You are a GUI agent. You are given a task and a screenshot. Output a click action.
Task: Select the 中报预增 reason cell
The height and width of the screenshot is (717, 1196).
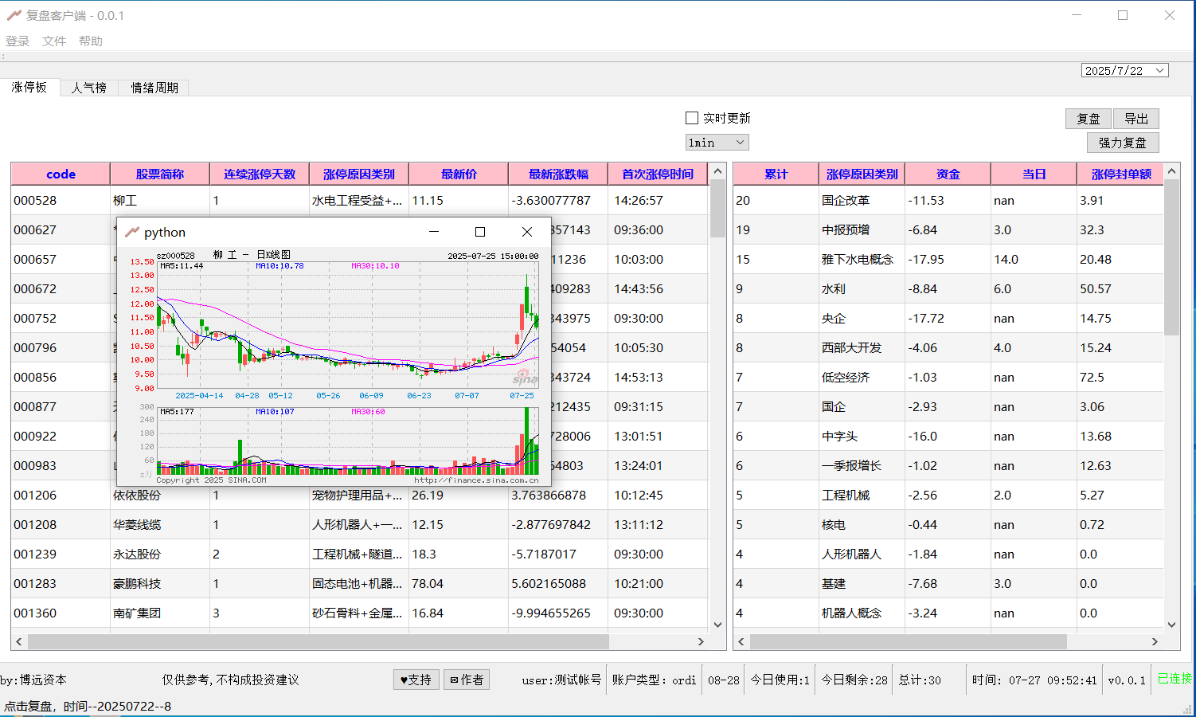(862, 229)
